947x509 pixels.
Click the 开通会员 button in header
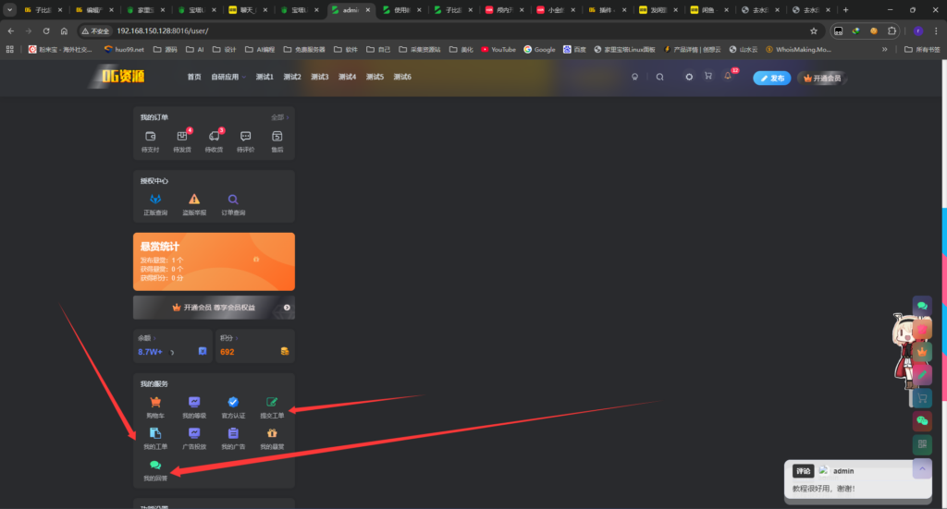tap(822, 78)
